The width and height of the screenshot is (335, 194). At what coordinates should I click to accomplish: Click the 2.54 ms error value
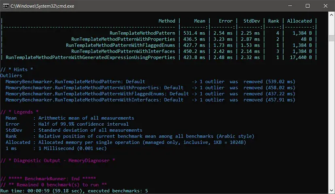click(x=223, y=33)
